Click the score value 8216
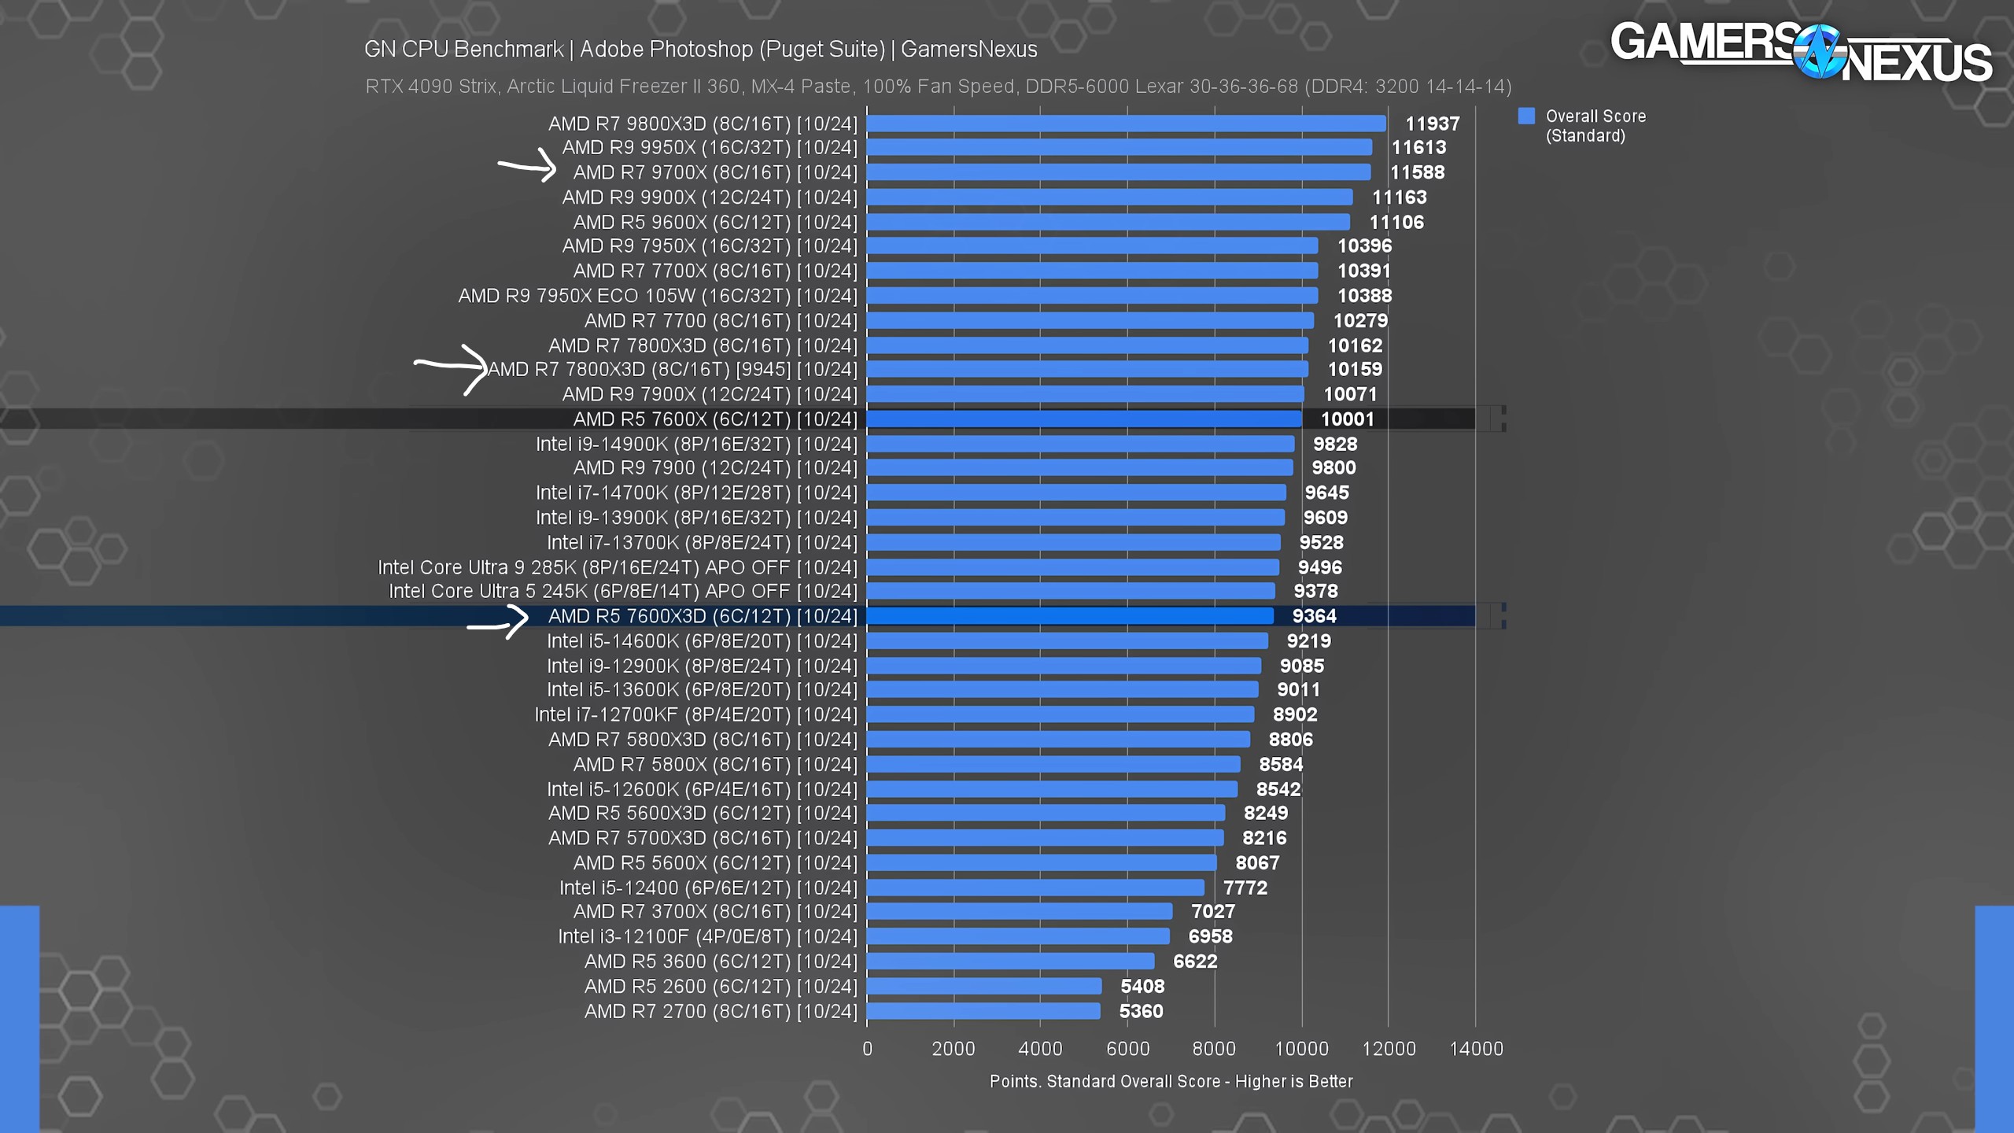Viewport: 2014px width, 1133px height. click(1264, 839)
